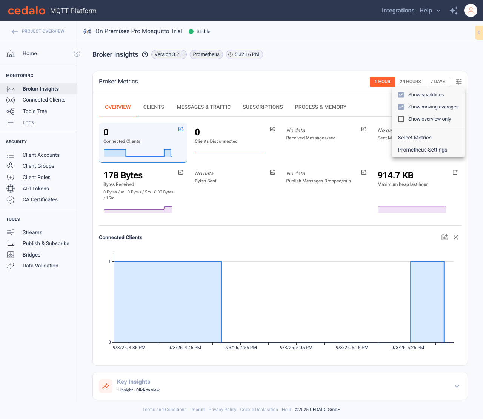Add chart for Bytes Received metric
This screenshot has width=483, height=419.
pyautogui.click(x=181, y=172)
